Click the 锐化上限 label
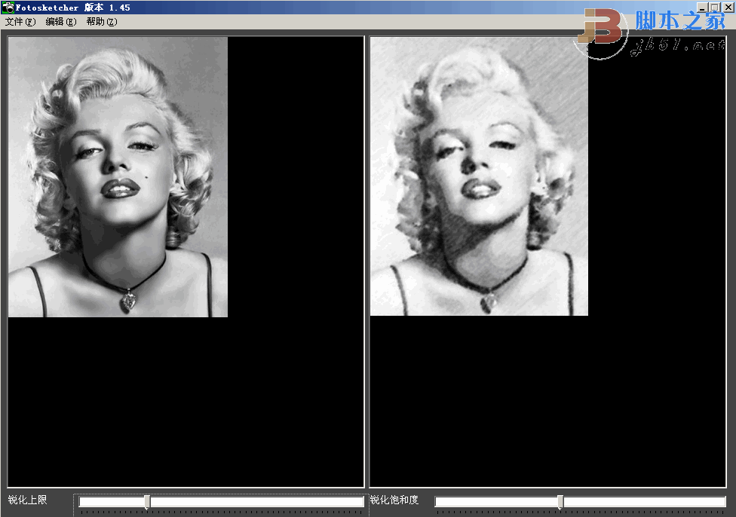The height and width of the screenshot is (517, 736). click(27, 500)
